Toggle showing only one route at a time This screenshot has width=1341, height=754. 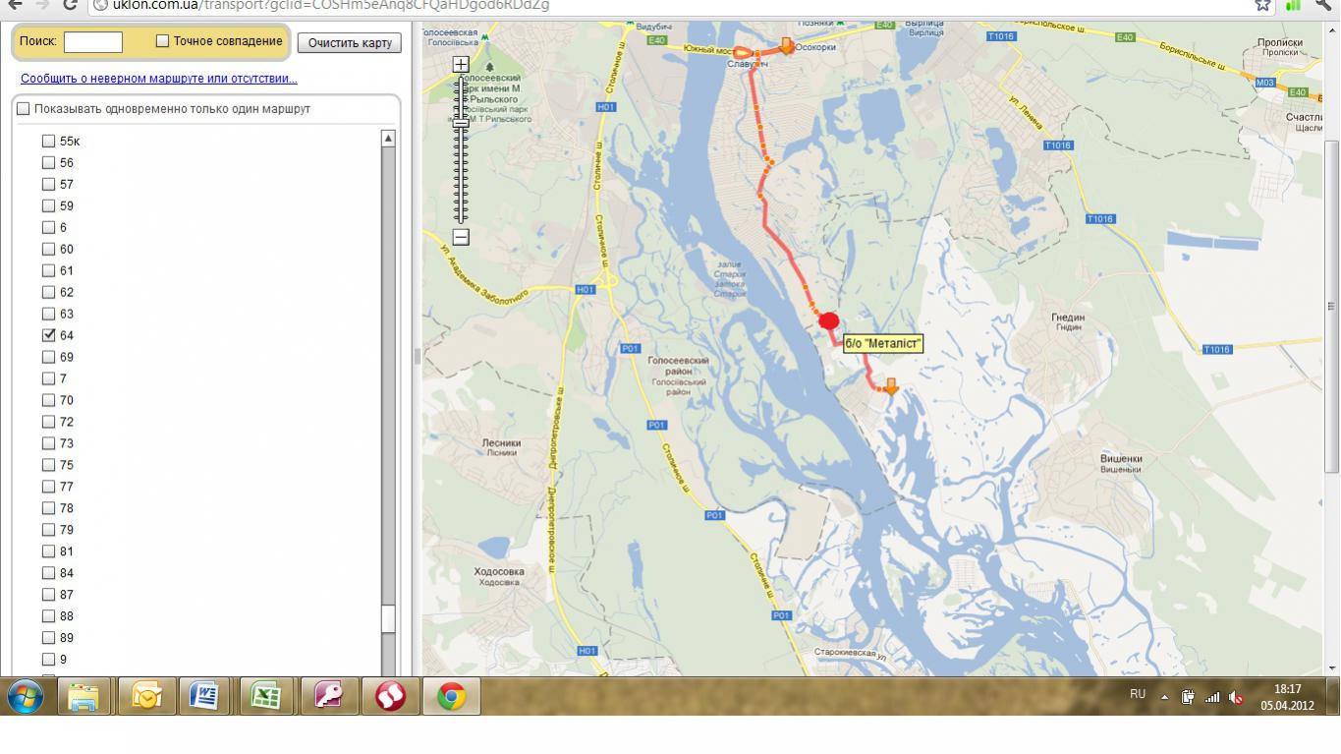pyautogui.click(x=24, y=108)
